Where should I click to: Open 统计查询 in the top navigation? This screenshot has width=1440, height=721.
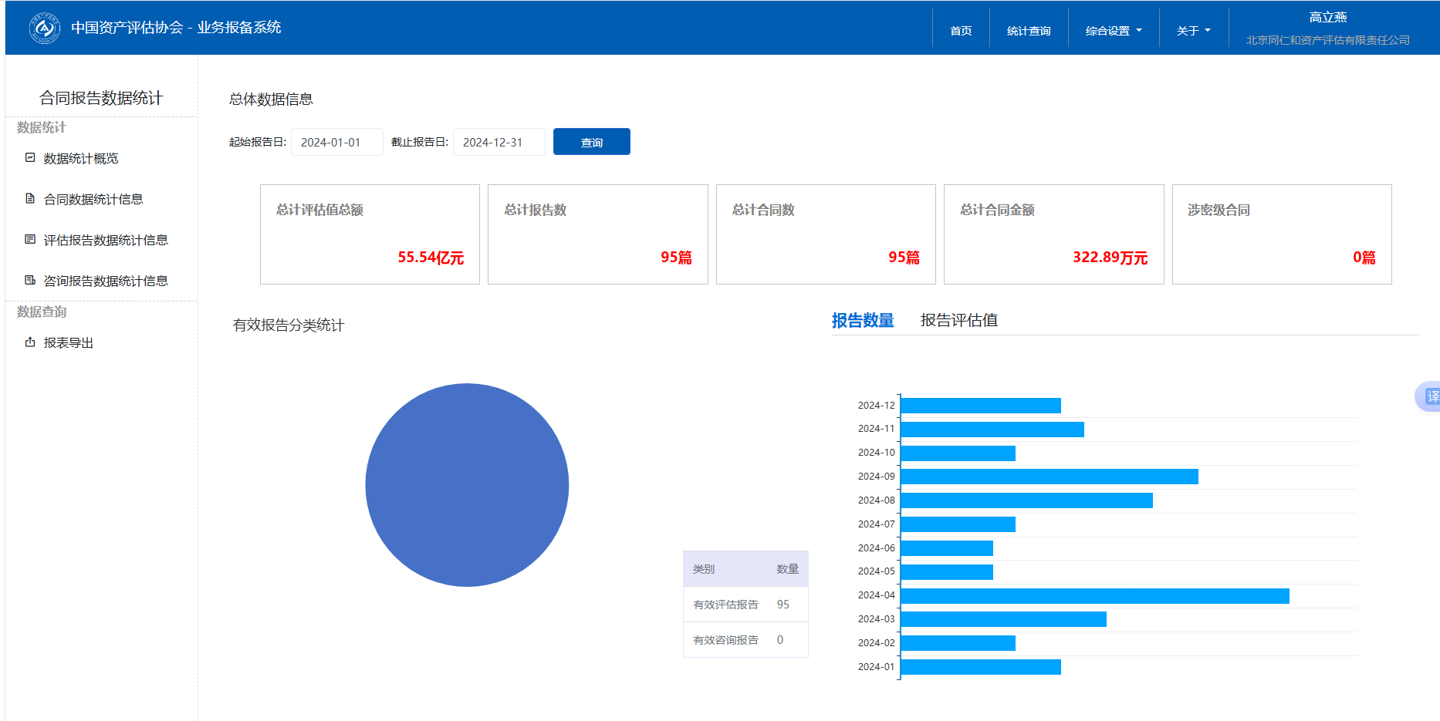click(x=1029, y=31)
